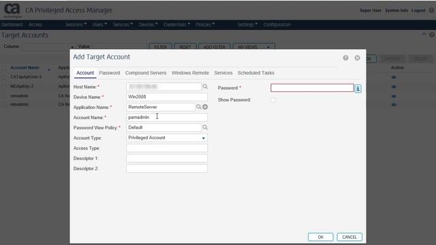Image resolution: width=436 pixels, height=245 pixels.
Task: Click the Logout link
Action: 418,10
